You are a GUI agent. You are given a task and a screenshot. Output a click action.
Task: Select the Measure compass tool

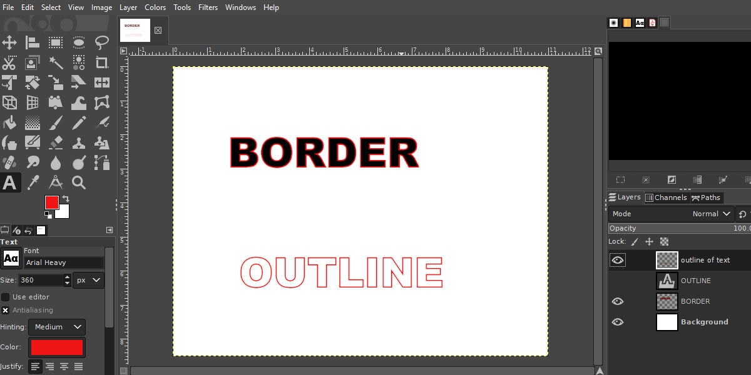[x=56, y=182]
